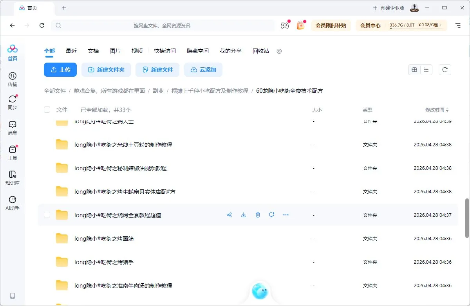The image size is (470, 306).
Task: Download the highlighted 烧烤全套教程超值 folder
Action: point(243,214)
